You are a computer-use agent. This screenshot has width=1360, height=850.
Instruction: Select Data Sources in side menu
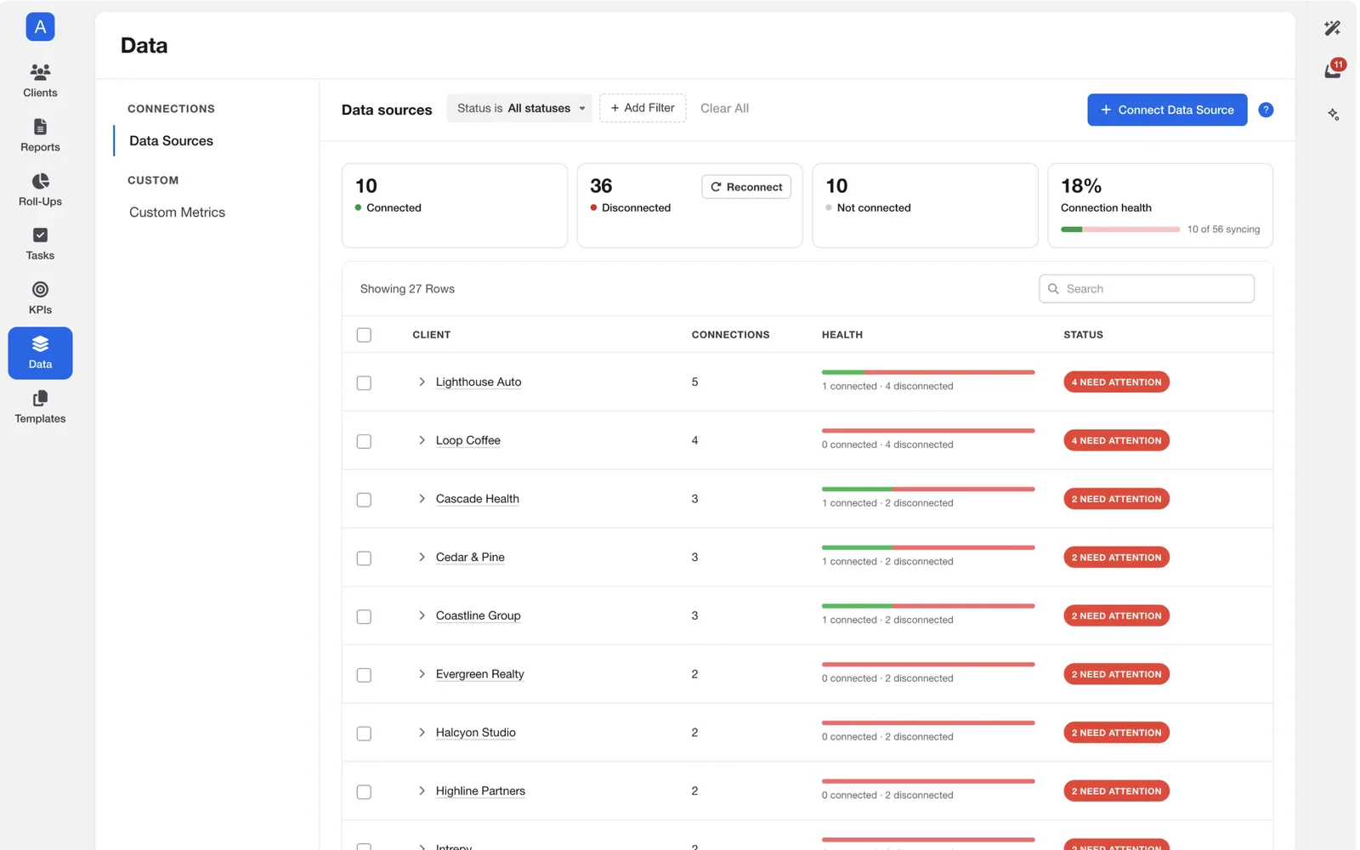171,141
